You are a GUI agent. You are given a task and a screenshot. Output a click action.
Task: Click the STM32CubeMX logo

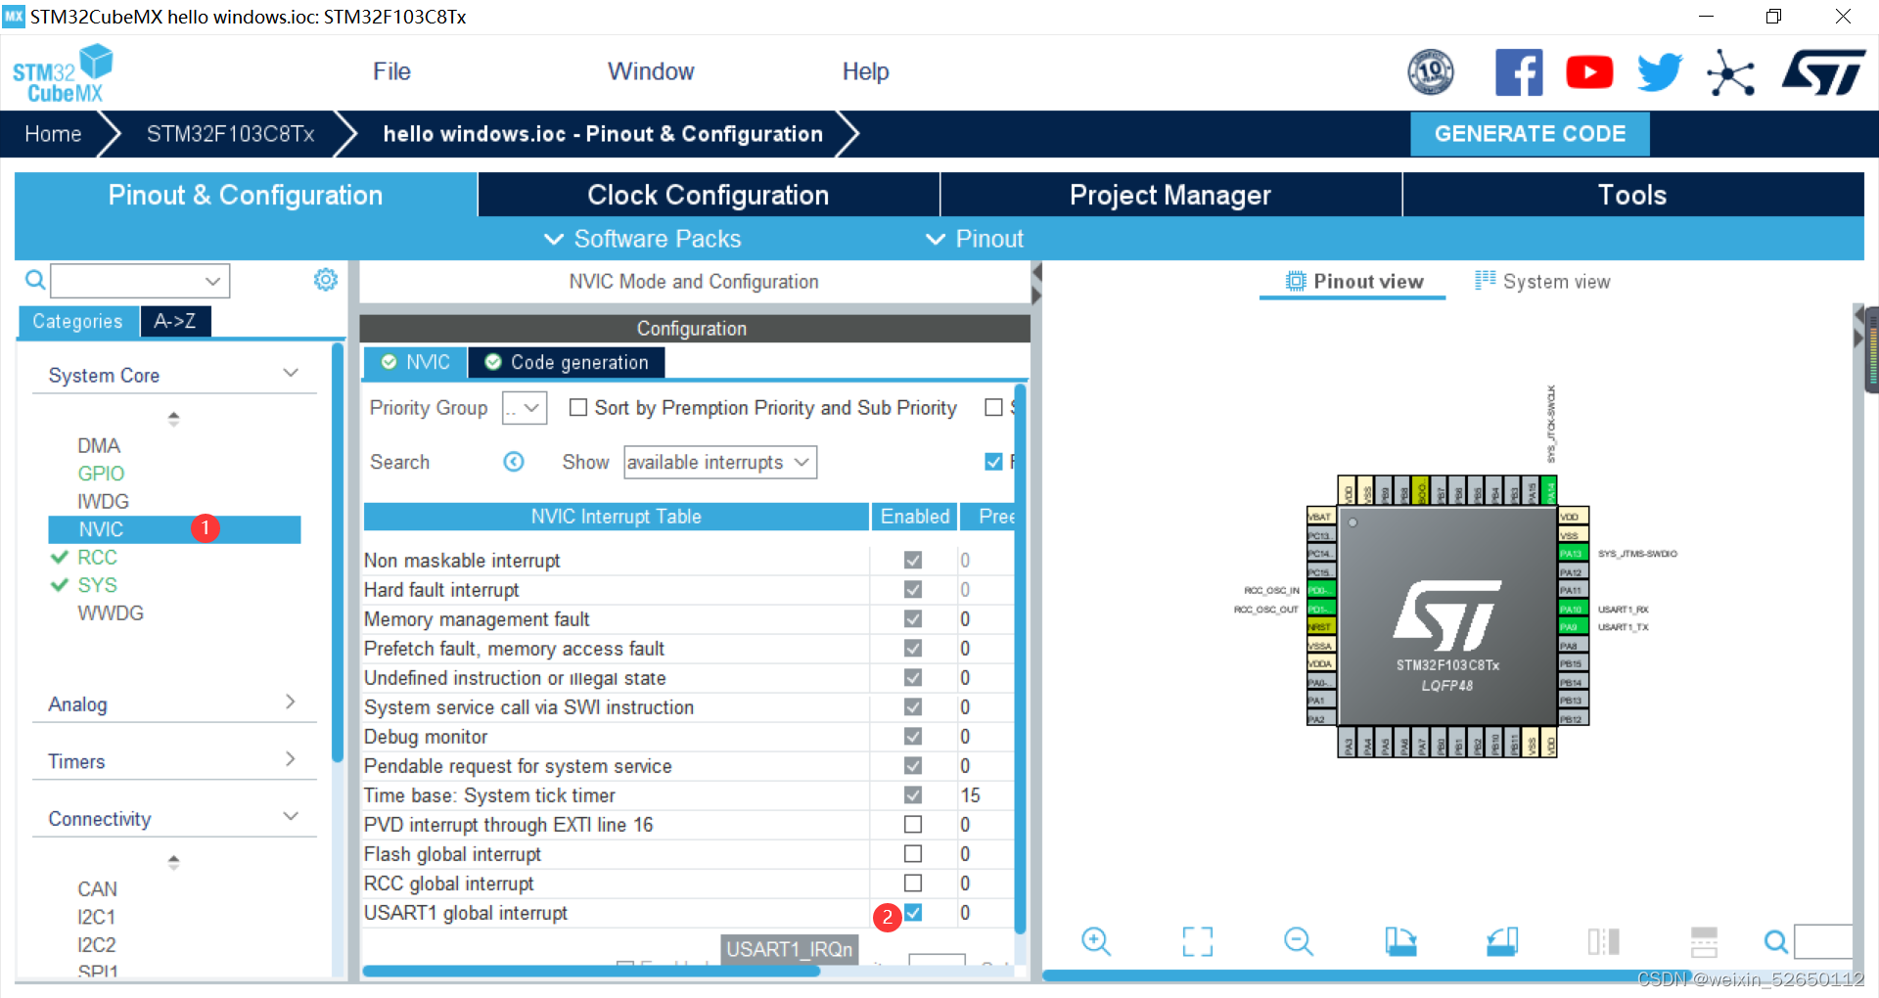pyautogui.click(x=63, y=74)
